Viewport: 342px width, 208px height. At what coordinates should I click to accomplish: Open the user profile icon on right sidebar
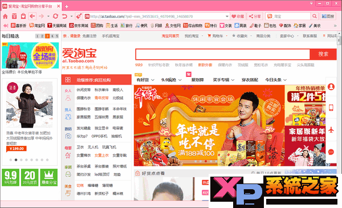point(331,87)
